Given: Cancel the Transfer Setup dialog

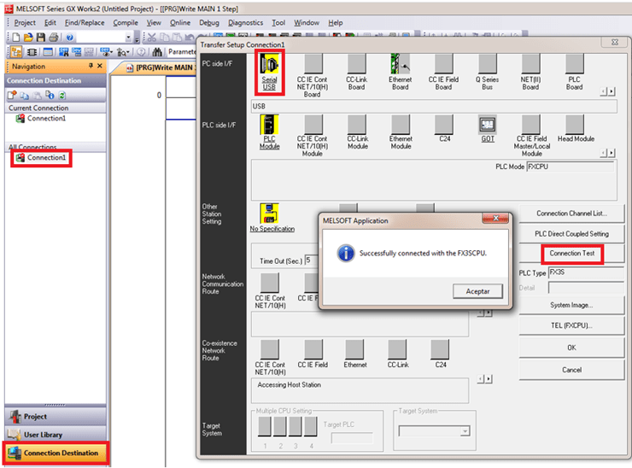Looking at the screenshot, I should (x=571, y=370).
